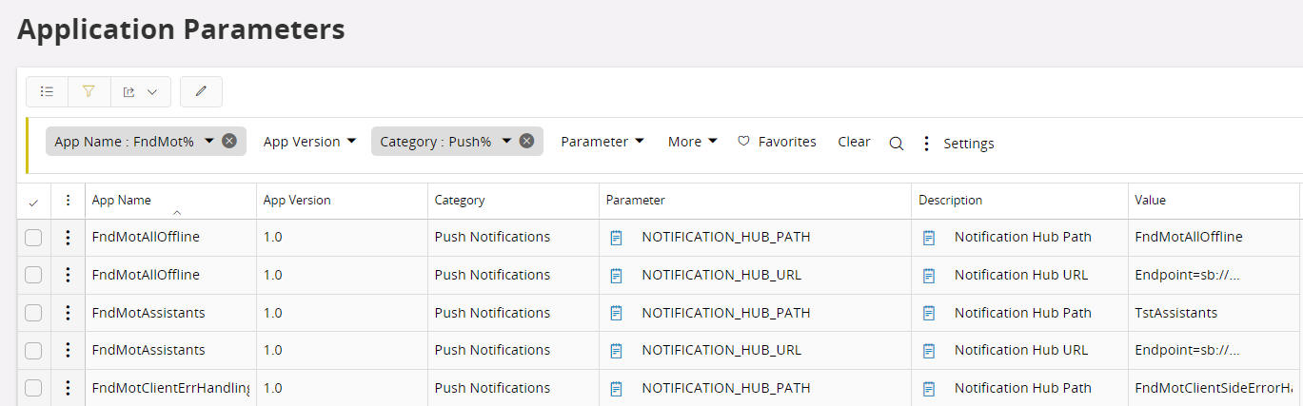
Task: Remove the App Name FndMot% filter chip
Action: [x=229, y=141]
